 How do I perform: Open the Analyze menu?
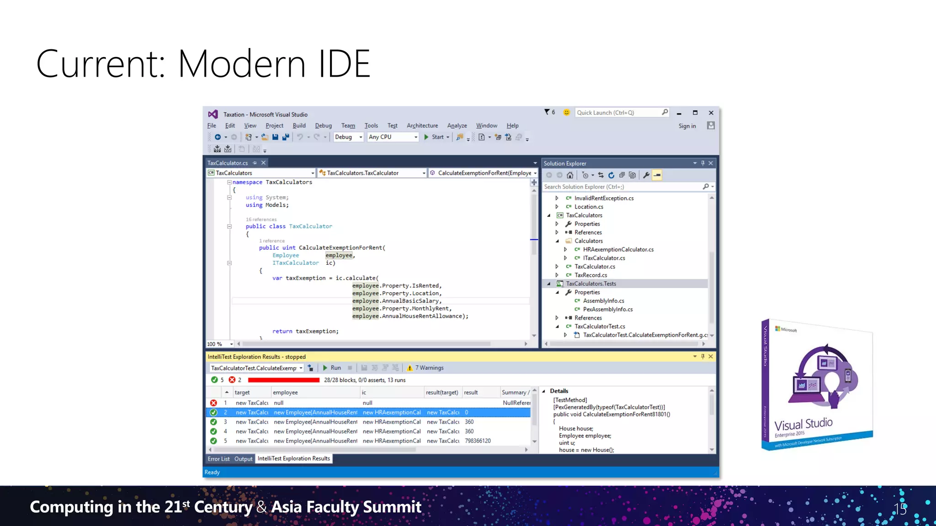point(457,126)
